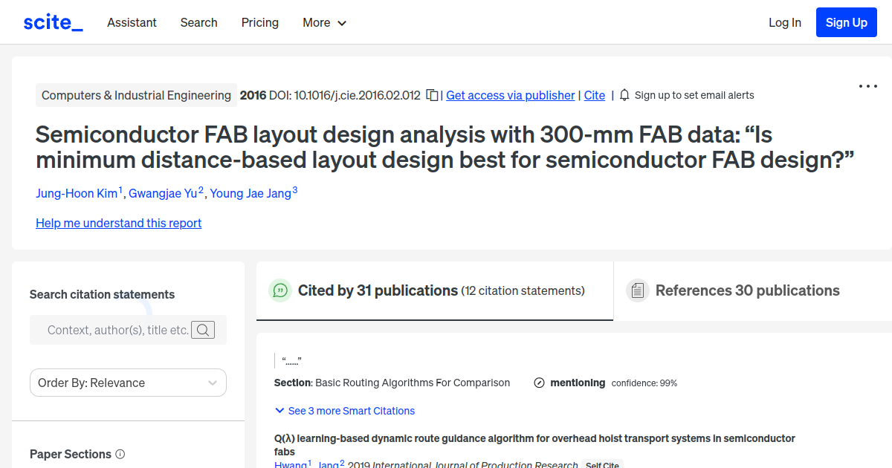Viewport: 892px width, 468px height.
Task: Select author Jung-Hoon Kim
Action: 76,193
